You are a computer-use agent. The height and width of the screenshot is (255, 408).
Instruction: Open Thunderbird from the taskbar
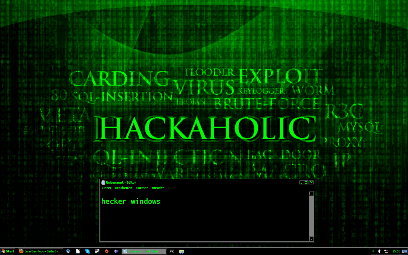pyautogui.click(x=68, y=251)
